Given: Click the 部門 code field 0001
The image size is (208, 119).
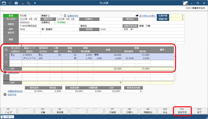Looking at the screenshot, I should pyautogui.click(x=29, y=29).
